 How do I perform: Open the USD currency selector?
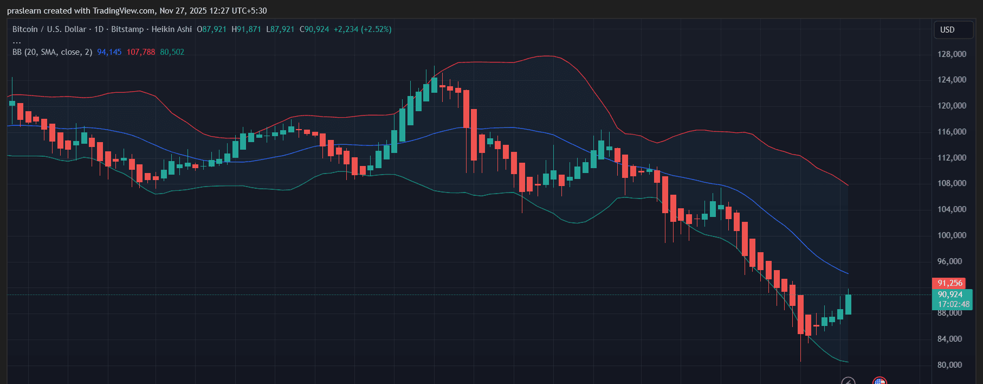(x=953, y=30)
